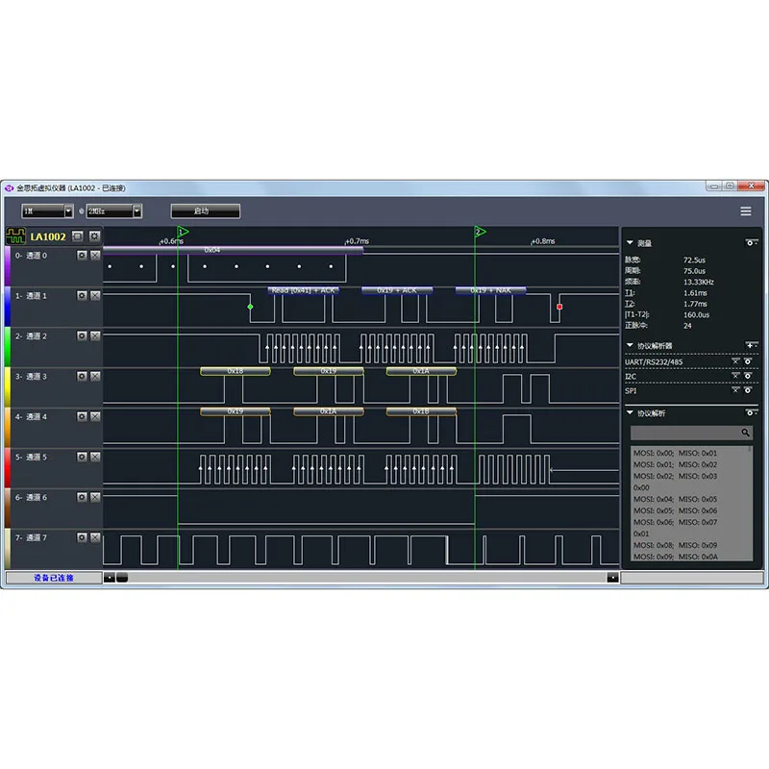This screenshot has height=769, width=769.
Task: Click the LA1002 window layout icon
Action: [78, 236]
